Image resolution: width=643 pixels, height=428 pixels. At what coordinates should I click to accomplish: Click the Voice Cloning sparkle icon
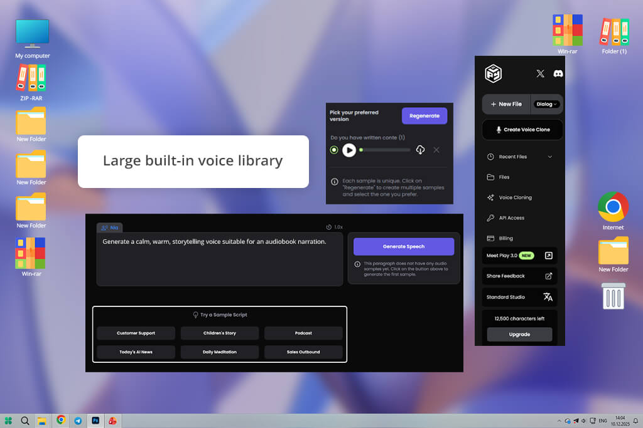(490, 197)
